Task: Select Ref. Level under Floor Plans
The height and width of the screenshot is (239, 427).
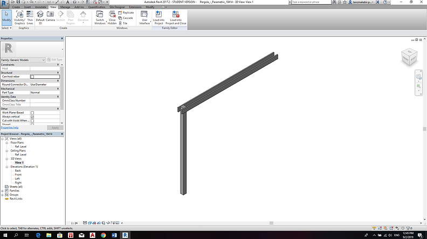Action: (x=20, y=147)
